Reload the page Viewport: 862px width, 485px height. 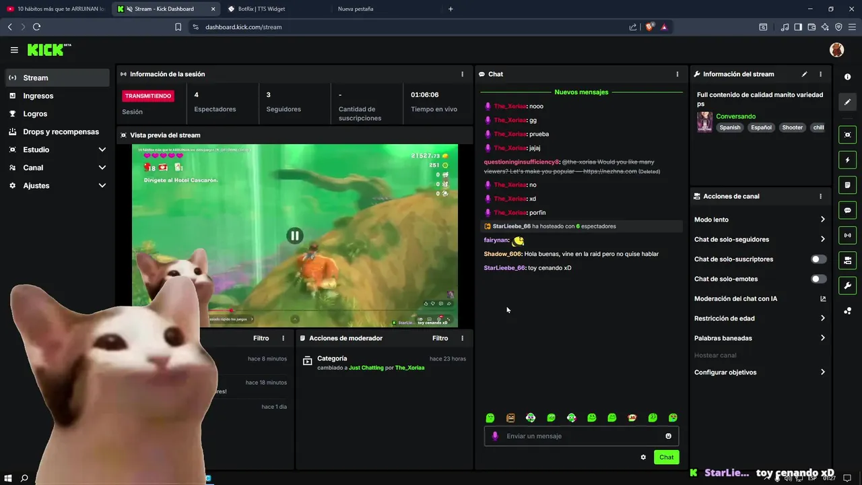click(36, 27)
